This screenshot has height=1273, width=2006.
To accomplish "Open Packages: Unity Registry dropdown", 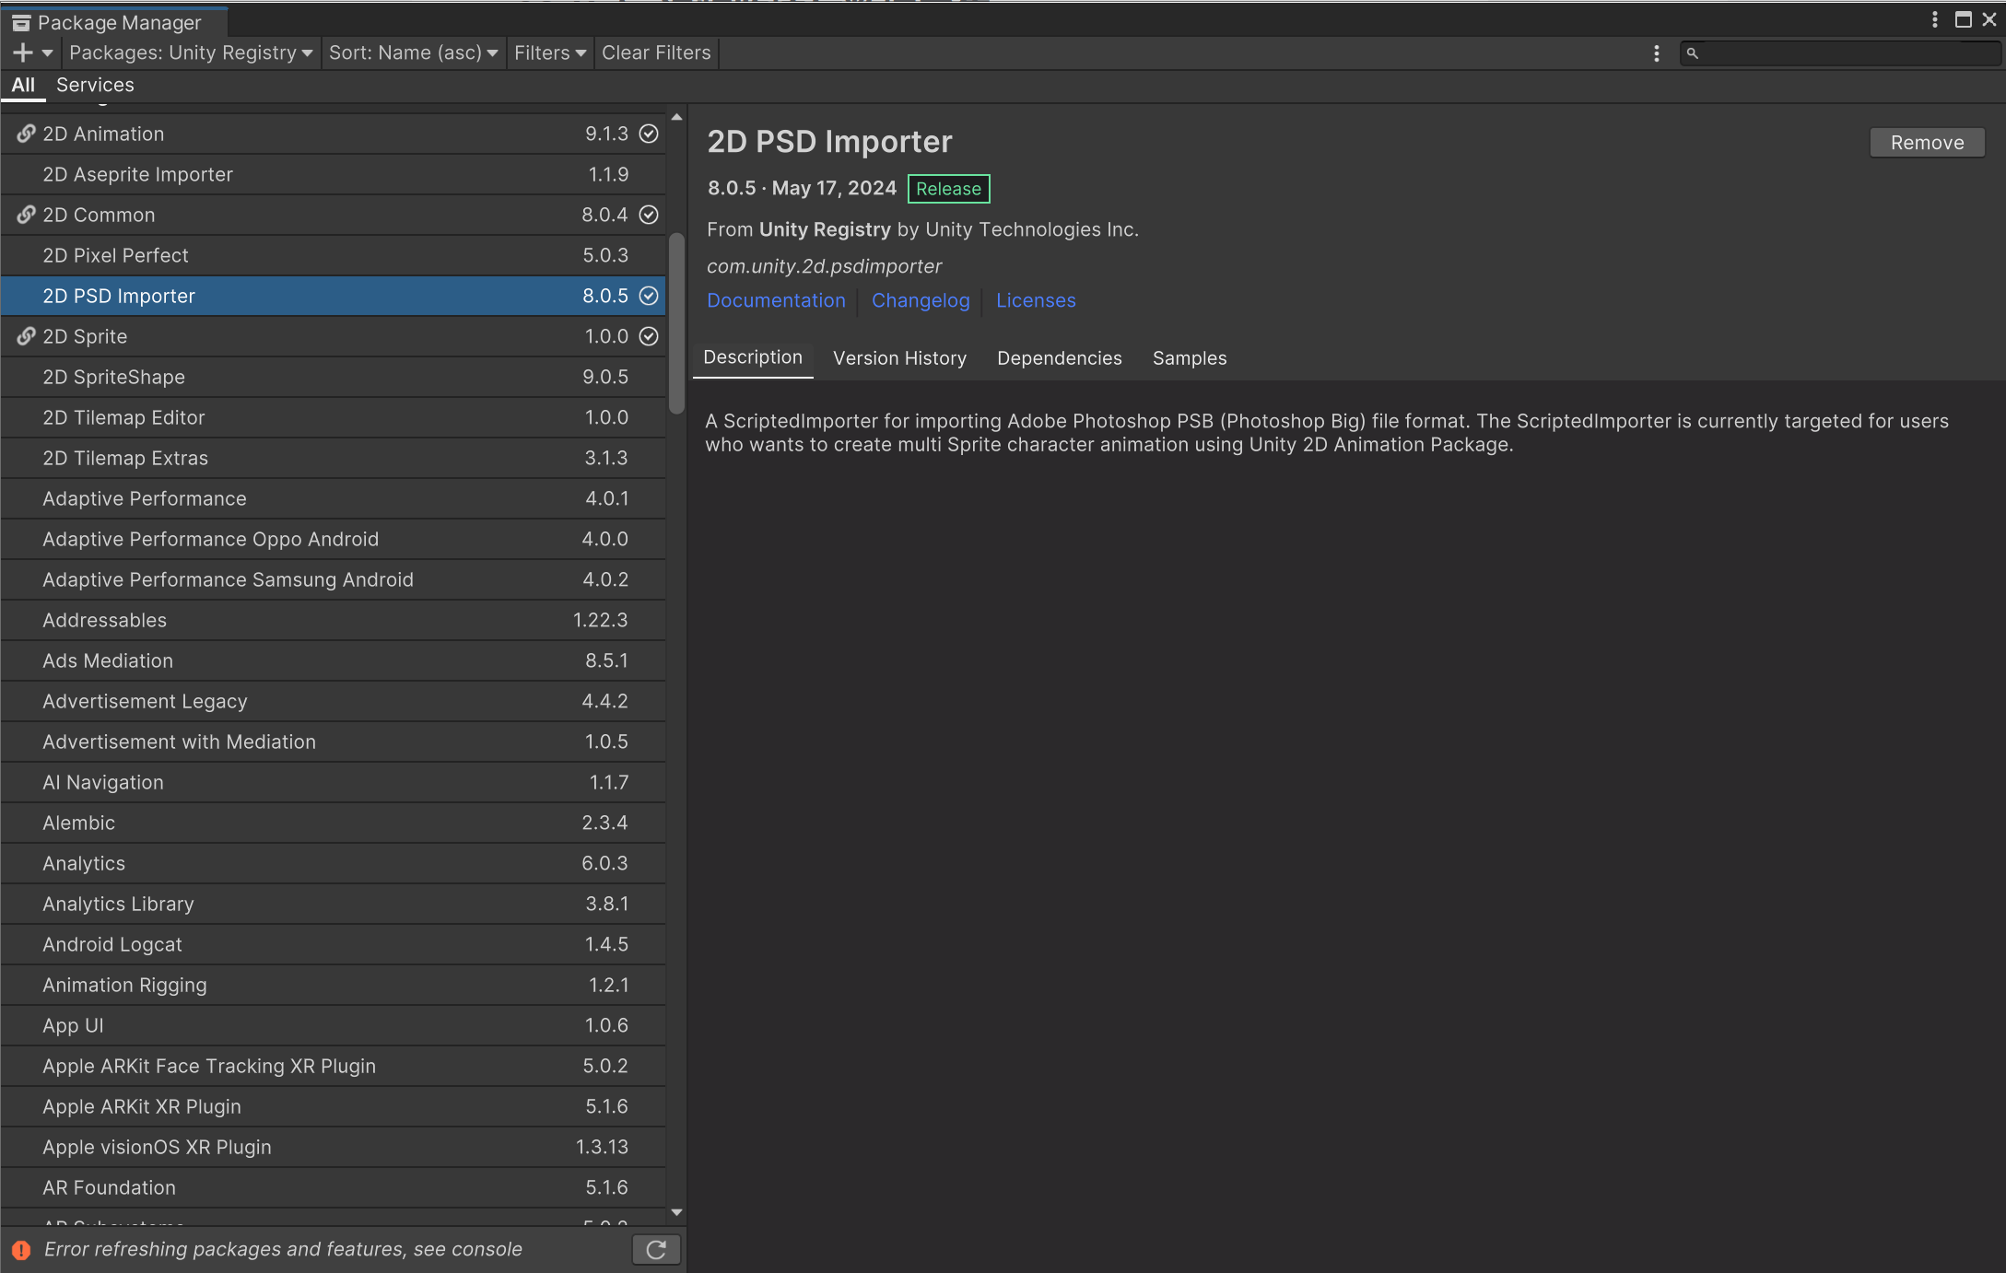I will click(x=191, y=53).
